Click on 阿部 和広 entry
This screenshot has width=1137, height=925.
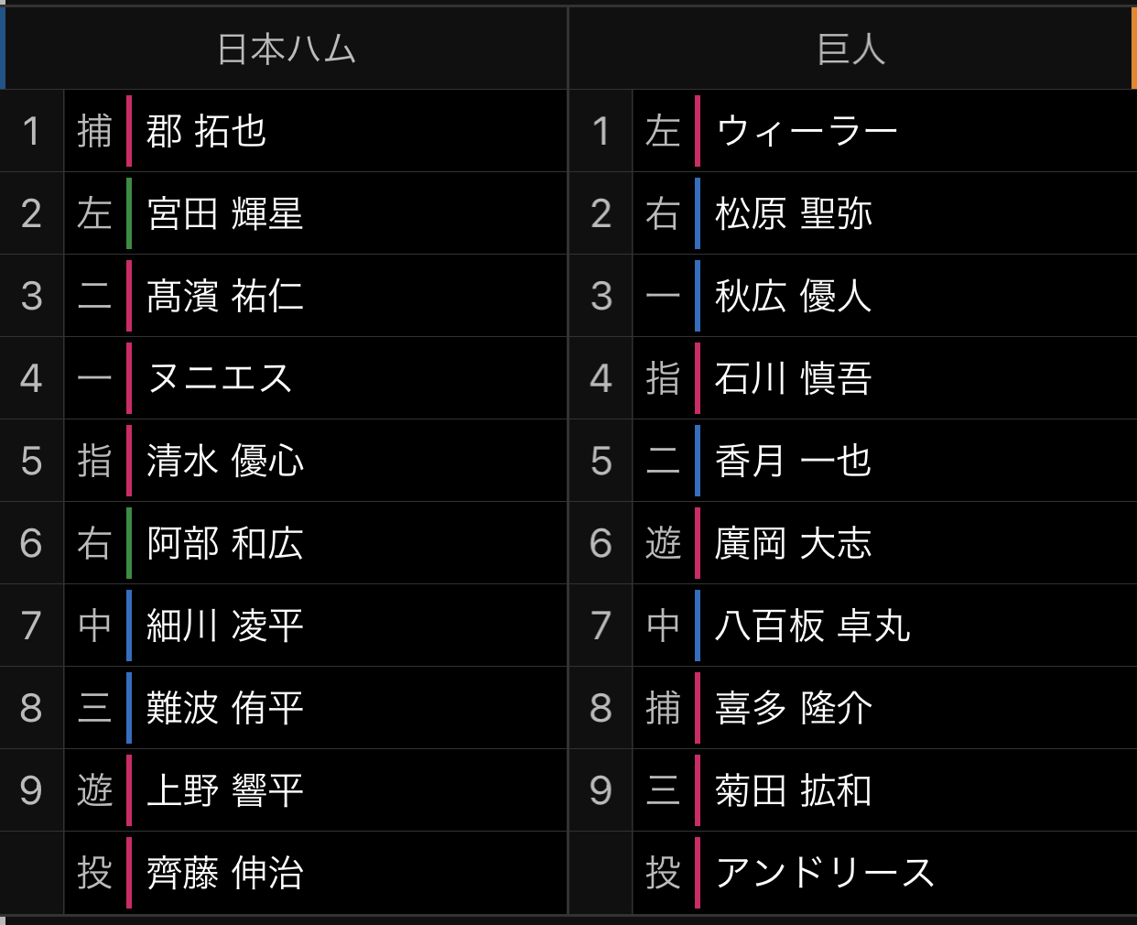224,543
